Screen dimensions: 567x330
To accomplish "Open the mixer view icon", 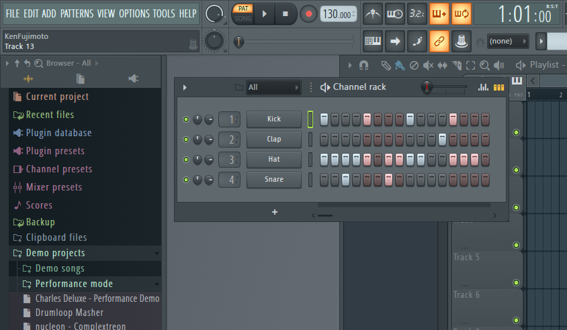I will tap(462, 42).
